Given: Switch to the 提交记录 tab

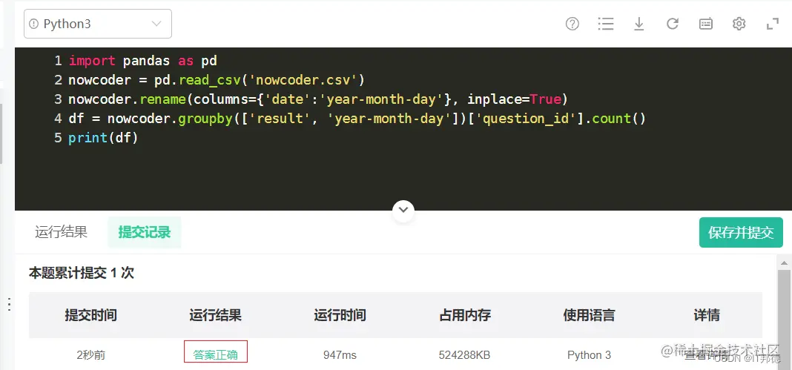Looking at the screenshot, I should point(145,232).
